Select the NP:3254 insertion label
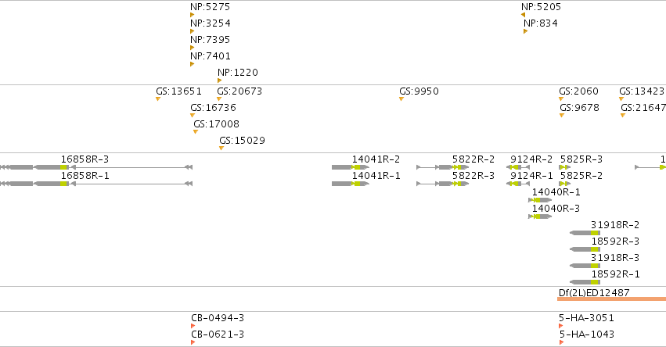The width and height of the screenshot is (666, 347). click(x=211, y=23)
